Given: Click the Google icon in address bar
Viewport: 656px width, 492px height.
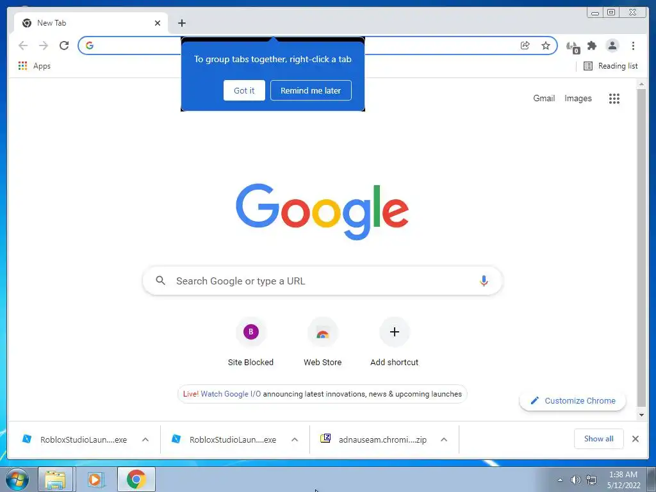Looking at the screenshot, I should tap(90, 45).
